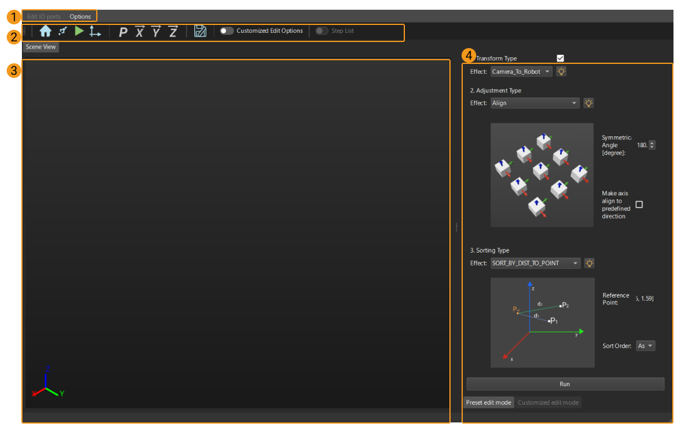The width and height of the screenshot is (682, 434).
Task: Open the Align adjustment effect dropdown
Action: (535, 103)
